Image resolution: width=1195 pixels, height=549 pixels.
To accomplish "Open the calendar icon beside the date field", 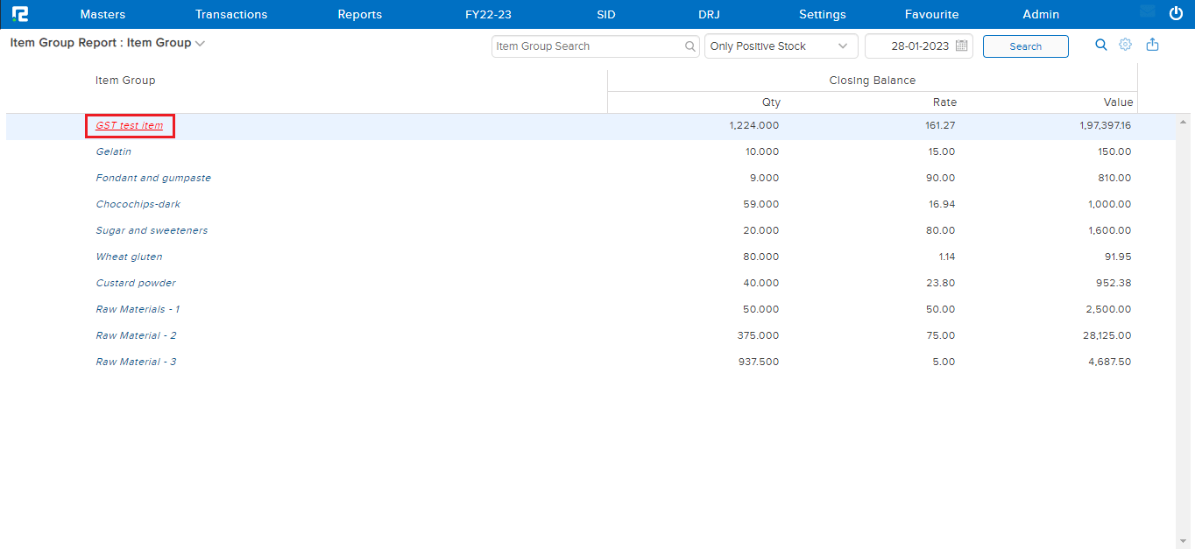I will [961, 45].
